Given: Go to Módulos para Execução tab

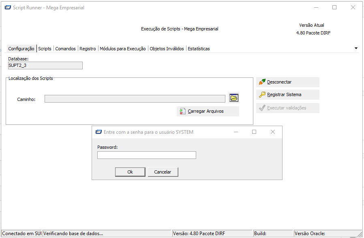Looking at the screenshot, I should (x=123, y=49).
